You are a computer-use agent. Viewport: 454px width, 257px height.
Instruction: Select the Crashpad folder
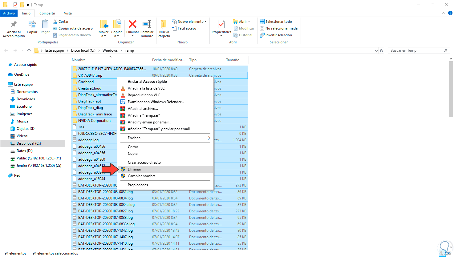click(86, 82)
